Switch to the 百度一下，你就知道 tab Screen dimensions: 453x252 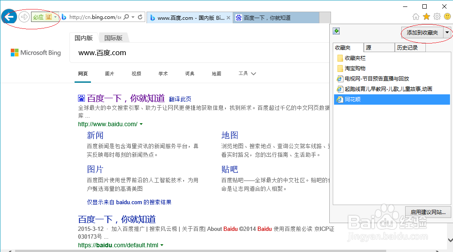276,18
